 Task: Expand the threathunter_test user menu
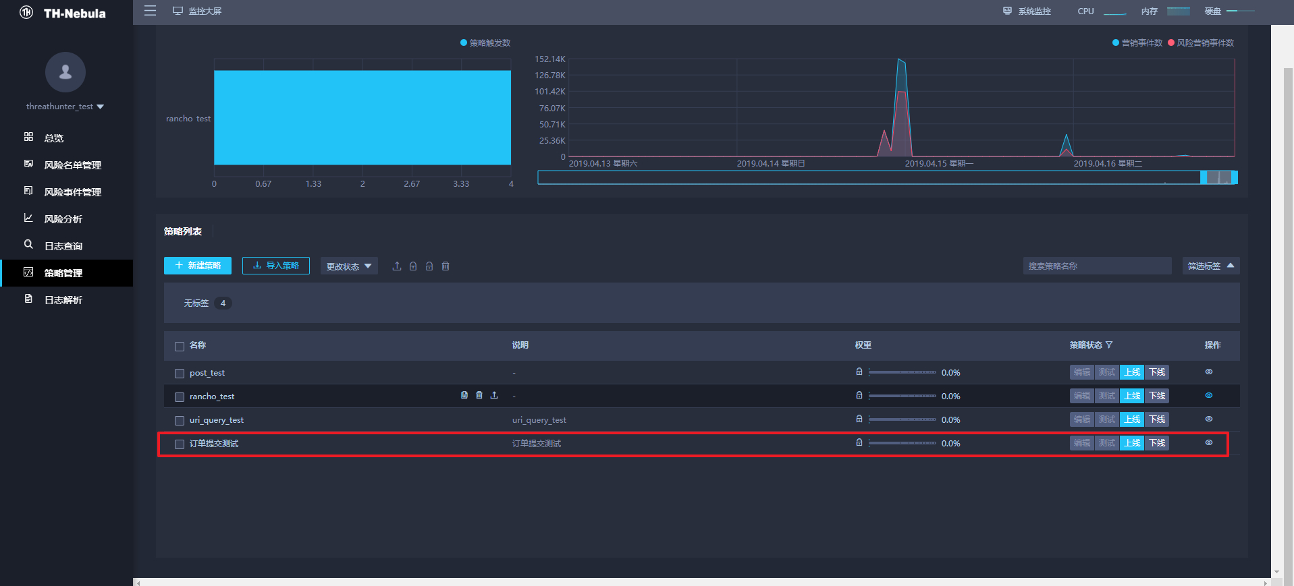(65, 107)
